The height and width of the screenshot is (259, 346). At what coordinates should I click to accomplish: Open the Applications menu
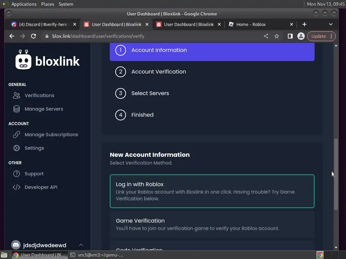(x=24, y=4)
